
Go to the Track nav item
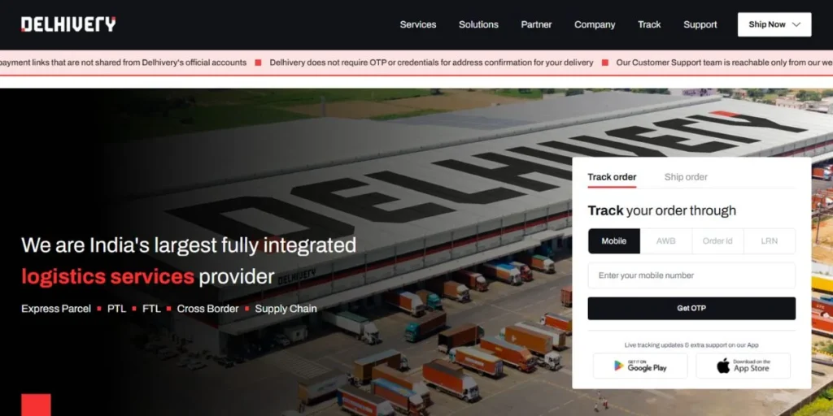[x=649, y=24]
